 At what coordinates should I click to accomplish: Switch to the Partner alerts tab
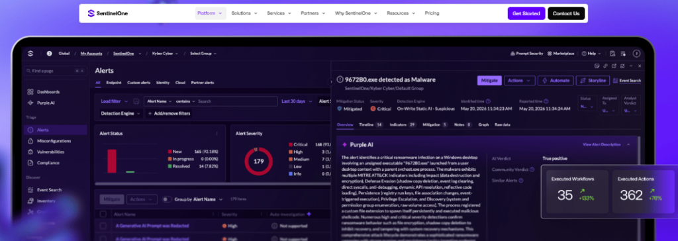(x=203, y=83)
